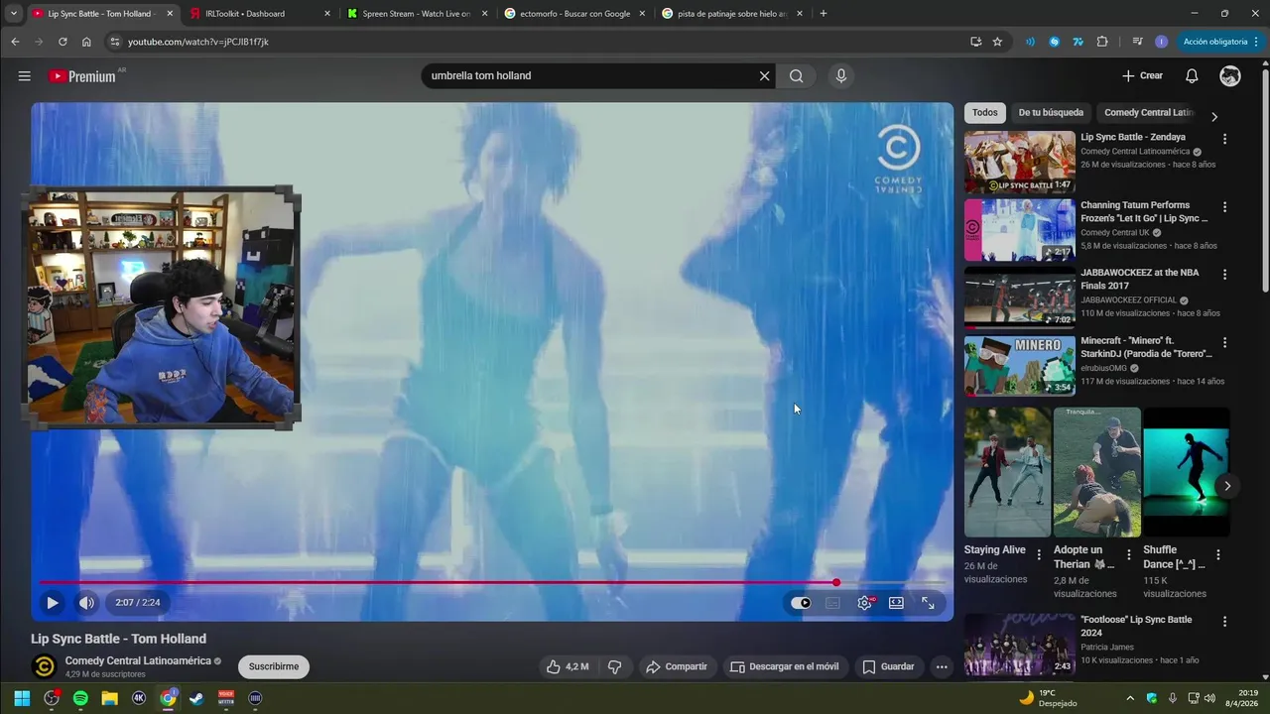Open Minecraft Minero video title
Image resolution: width=1270 pixels, height=714 pixels.
1146,347
